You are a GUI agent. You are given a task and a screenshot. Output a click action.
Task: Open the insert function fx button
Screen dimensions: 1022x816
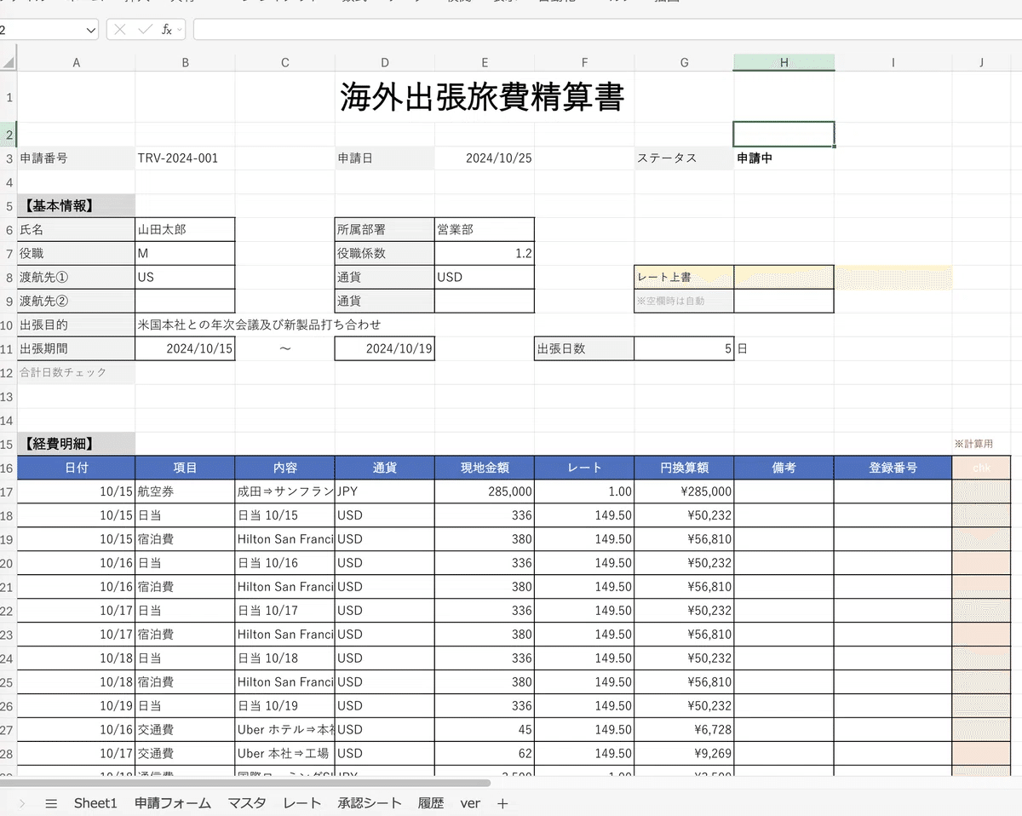pyautogui.click(x=166, y=30)
